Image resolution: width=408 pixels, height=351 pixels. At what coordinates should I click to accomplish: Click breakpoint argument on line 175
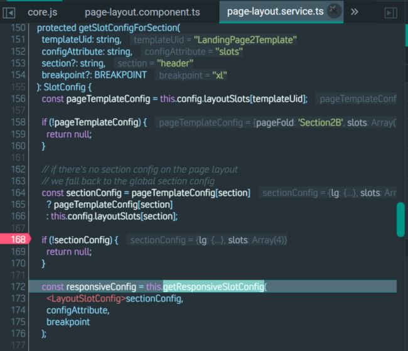click(68, 322)
